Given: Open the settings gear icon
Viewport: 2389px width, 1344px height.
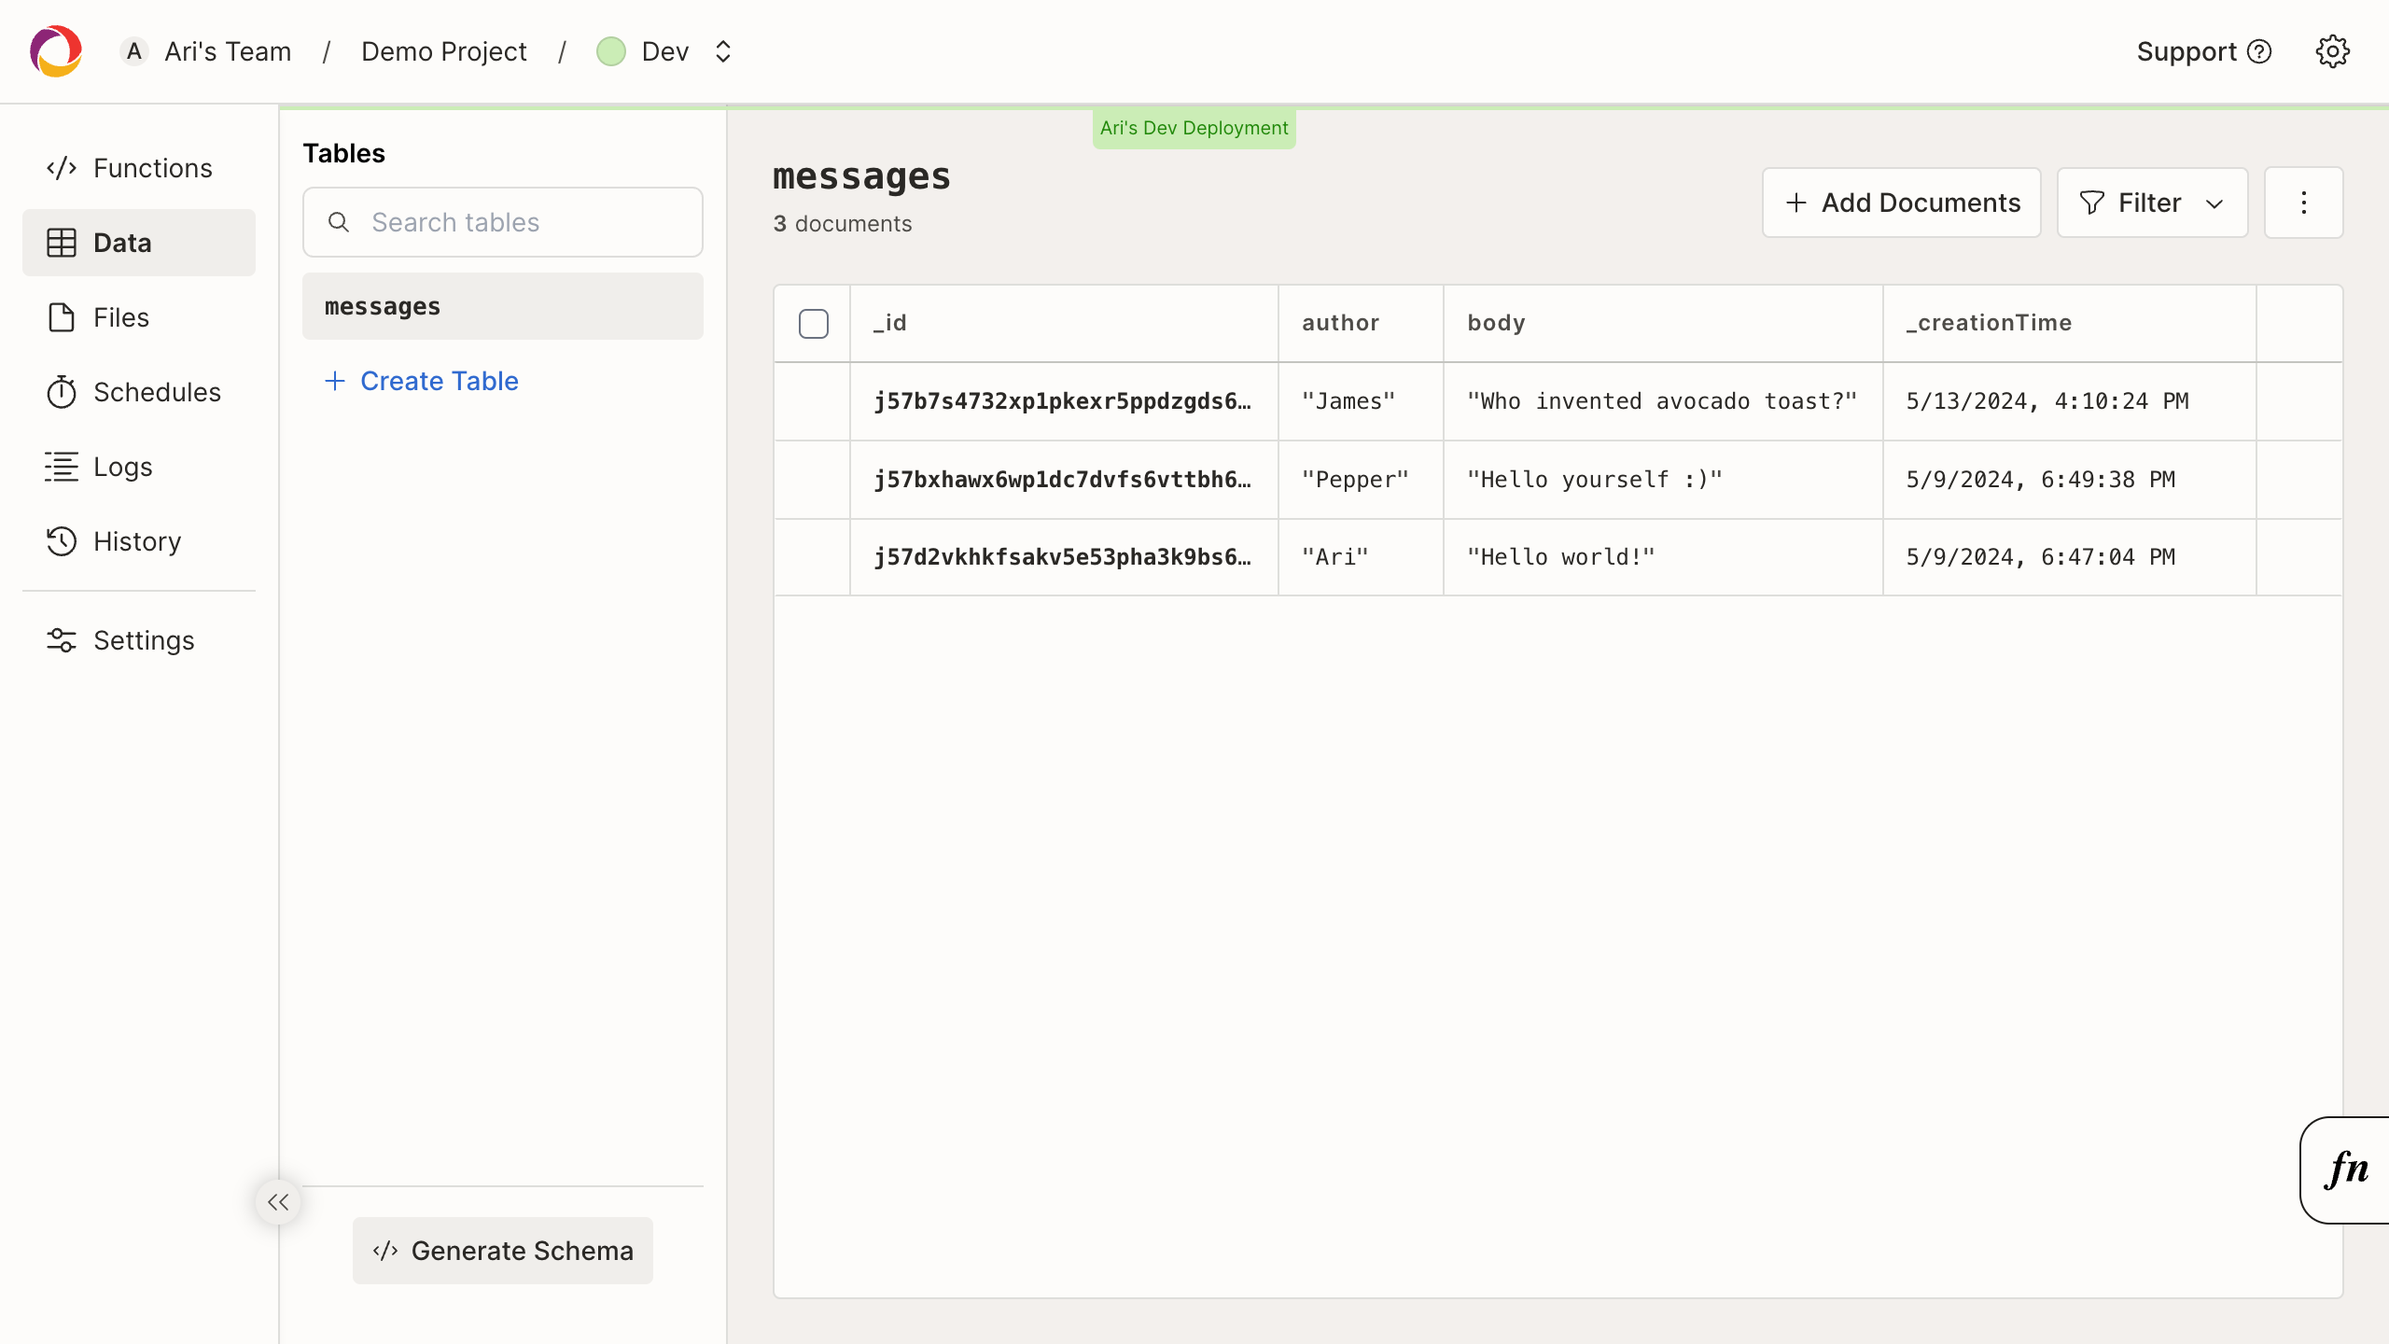Looking at the screenshot, I should pos(2332,51).
